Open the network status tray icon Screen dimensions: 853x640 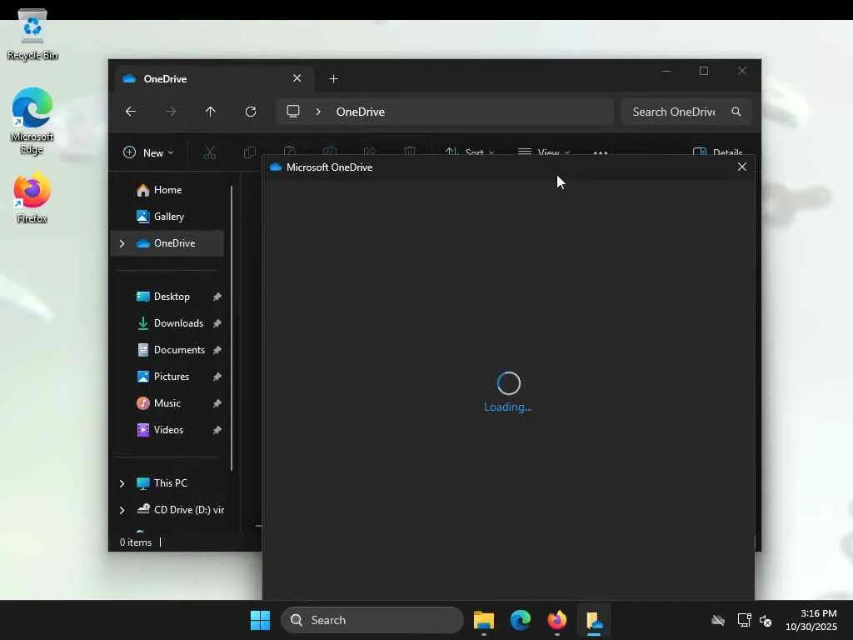pyautogui.click(x=744, y=620)
